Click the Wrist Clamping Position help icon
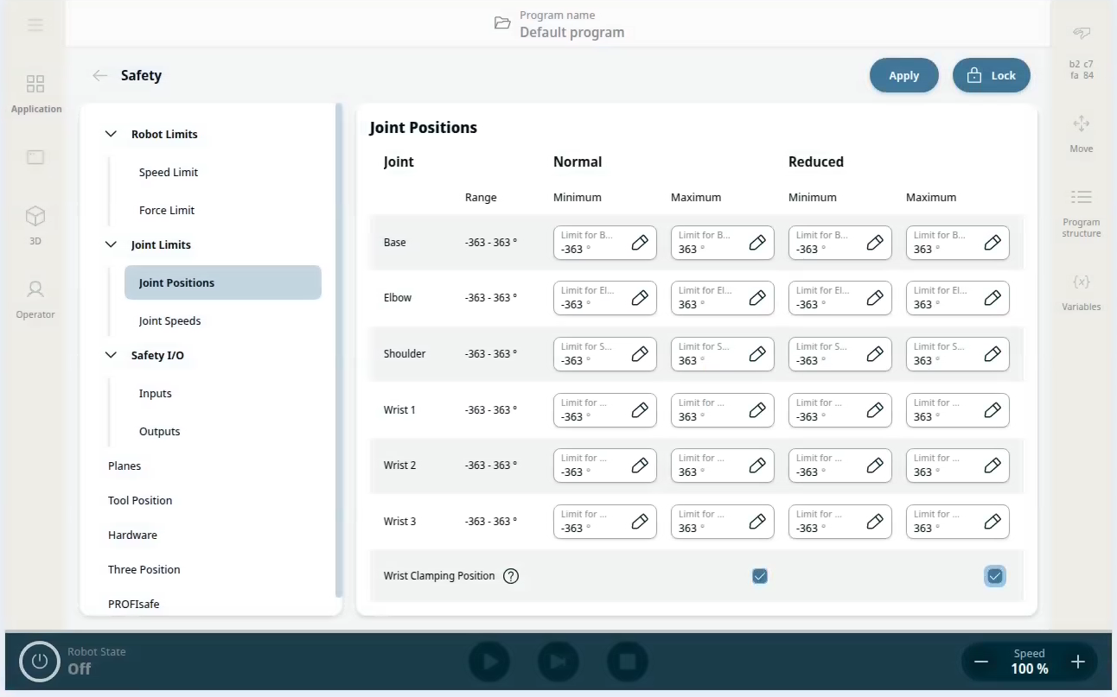The height and width of the screenshot is (697, 1117). coord(511,576)
